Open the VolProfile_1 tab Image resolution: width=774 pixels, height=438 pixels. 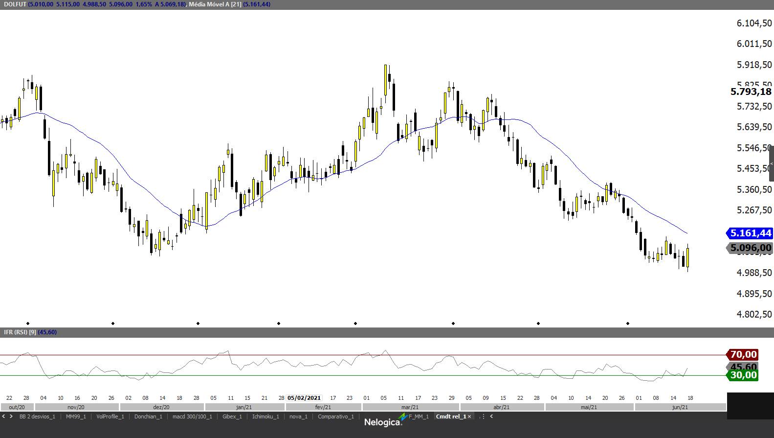tap(110, 416)
